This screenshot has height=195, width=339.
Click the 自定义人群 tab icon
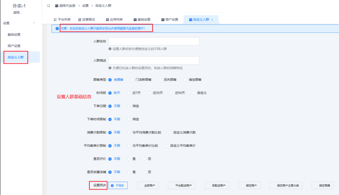pos(191,19)
